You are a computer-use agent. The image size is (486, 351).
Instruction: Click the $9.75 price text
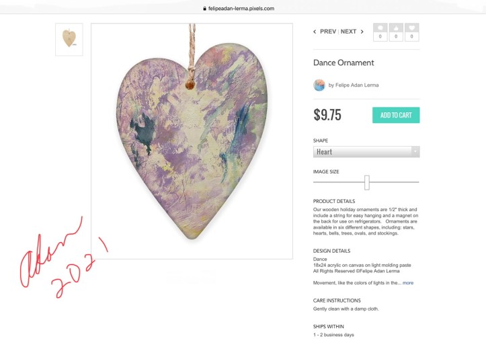pyautogui.click(x=327, y=115)
